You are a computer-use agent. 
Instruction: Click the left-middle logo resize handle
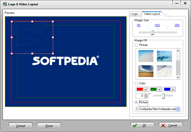(x=12, y=37)
